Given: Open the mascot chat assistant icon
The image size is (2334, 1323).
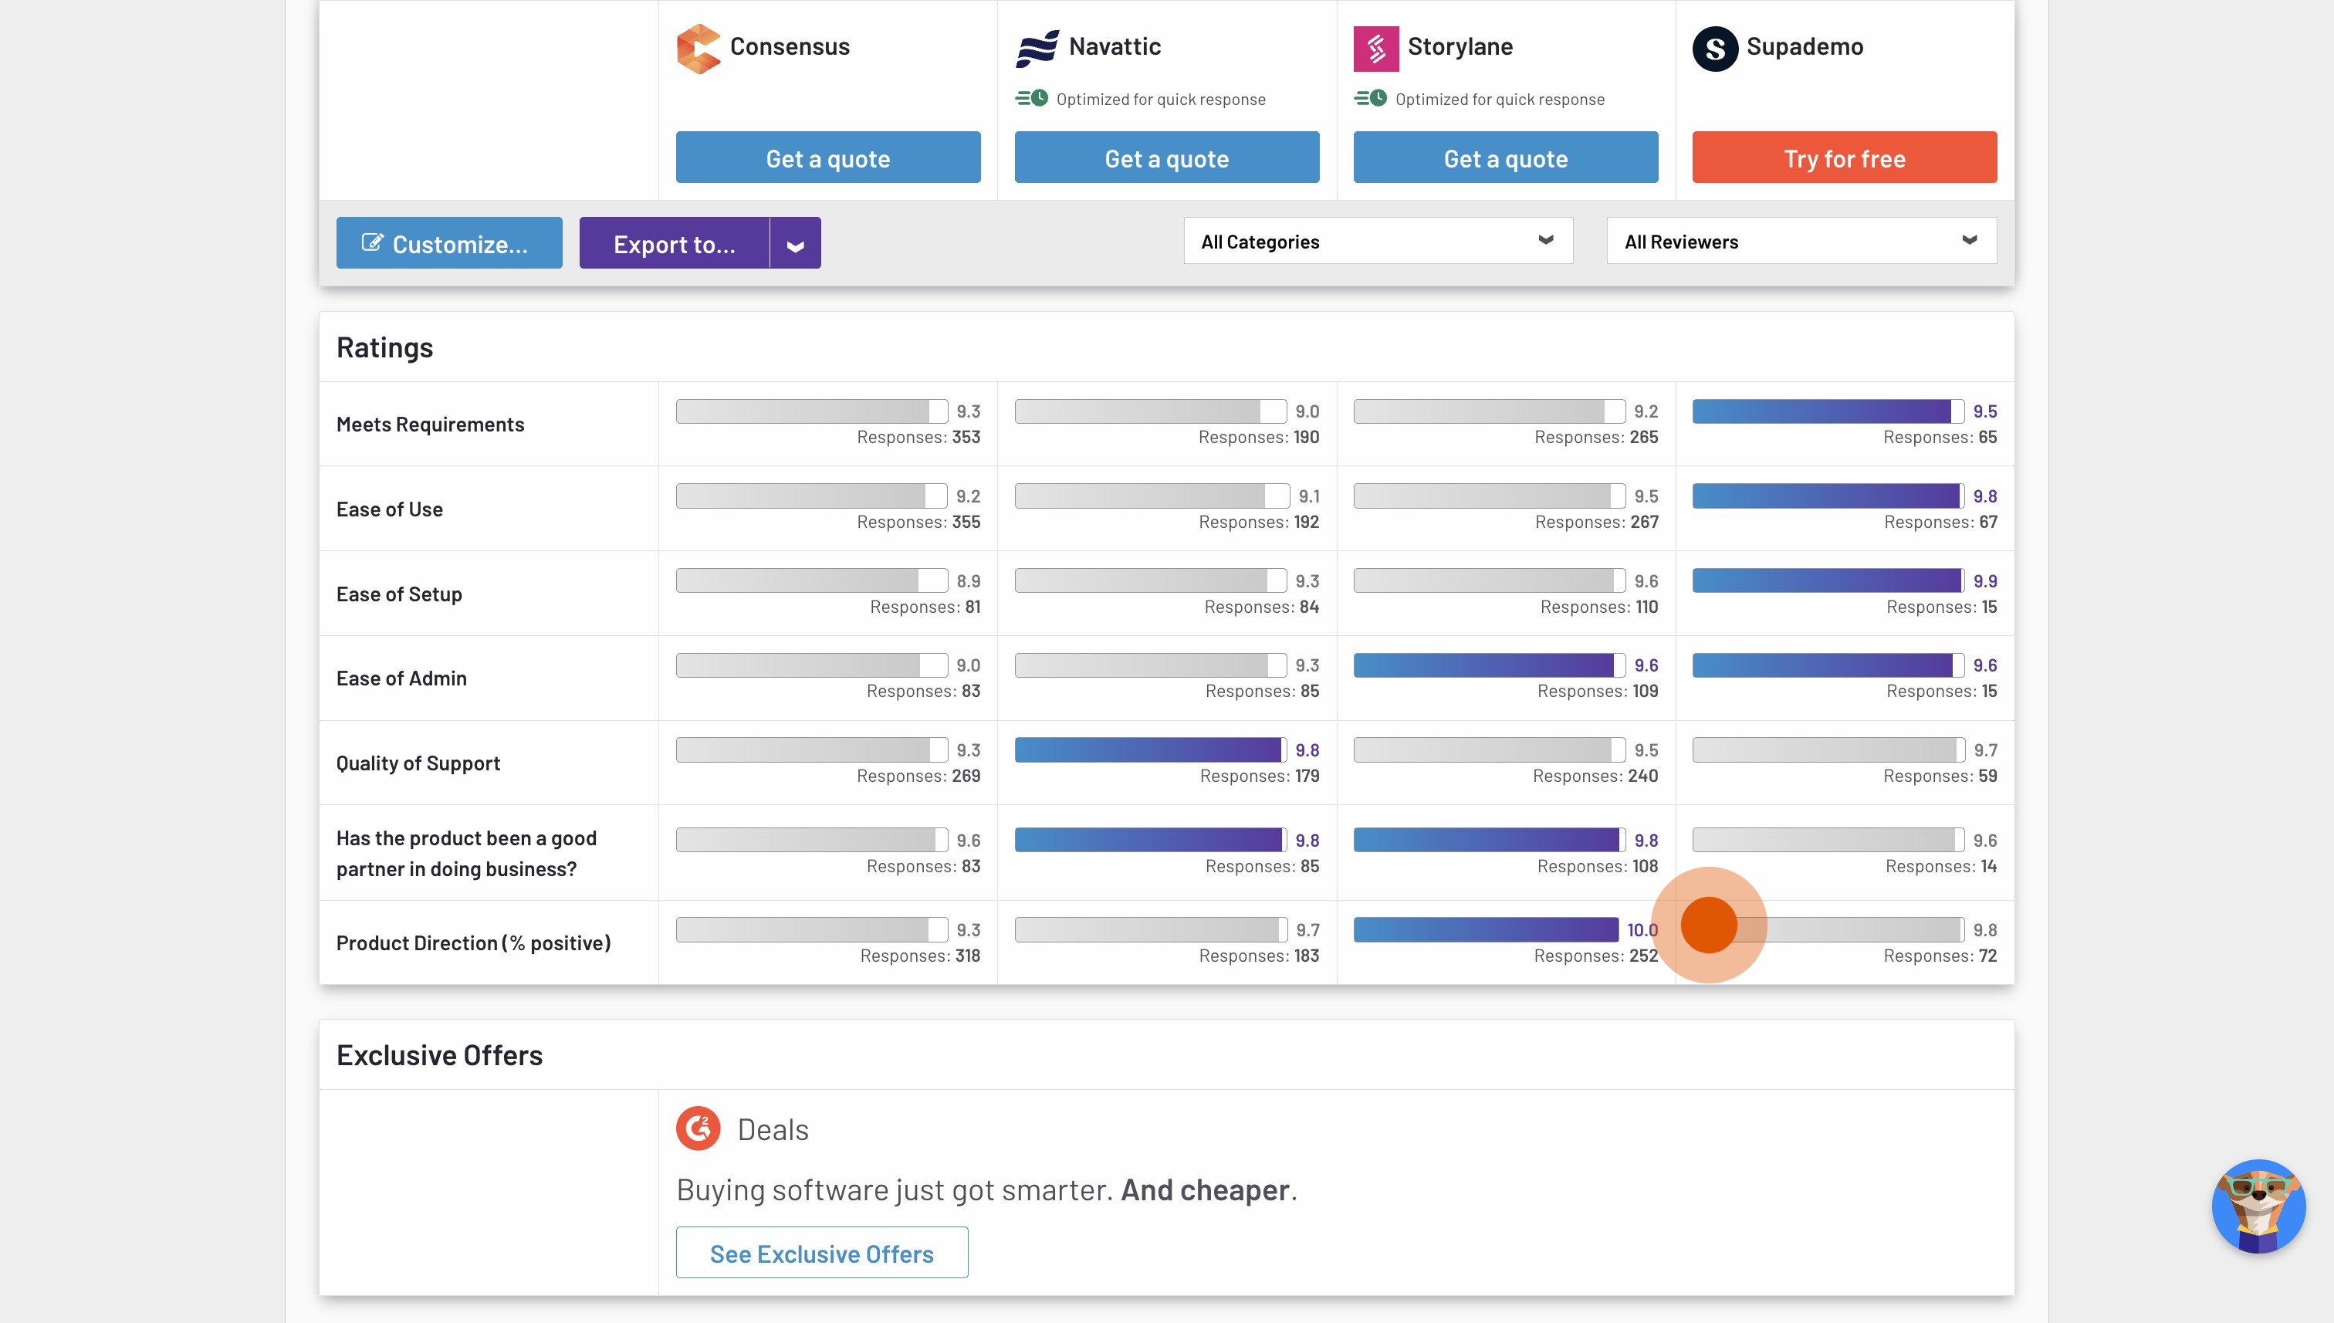Looking at the screenshot, I should coord(2258,1206).
